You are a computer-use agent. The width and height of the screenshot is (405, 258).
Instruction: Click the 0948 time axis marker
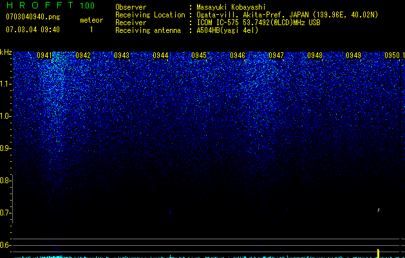315,55
